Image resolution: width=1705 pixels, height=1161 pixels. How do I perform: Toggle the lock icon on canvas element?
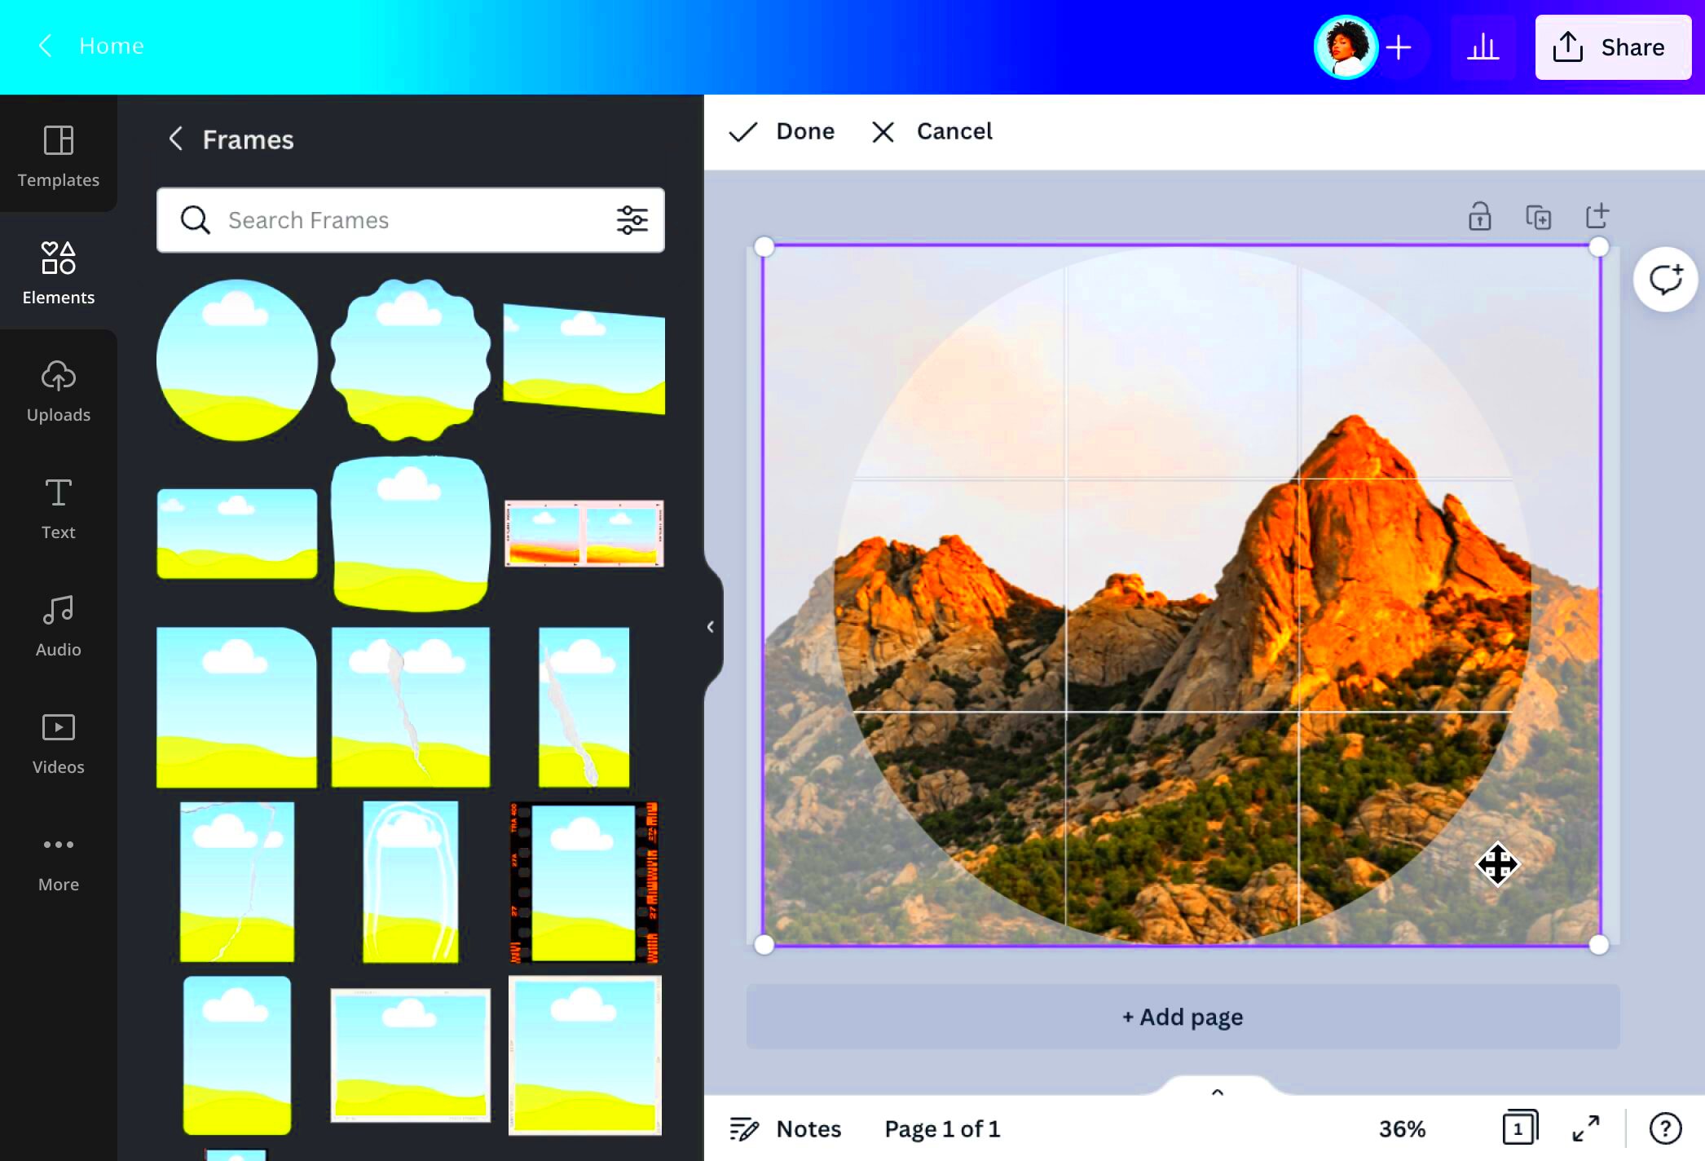point(1480,216)
